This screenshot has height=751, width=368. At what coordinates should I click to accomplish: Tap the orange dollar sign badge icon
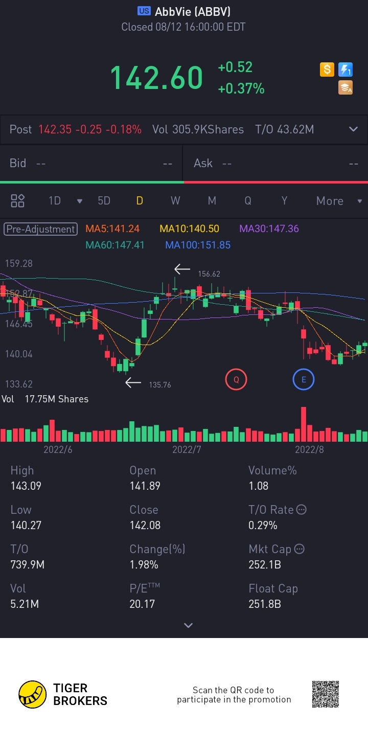pos(327,70)
